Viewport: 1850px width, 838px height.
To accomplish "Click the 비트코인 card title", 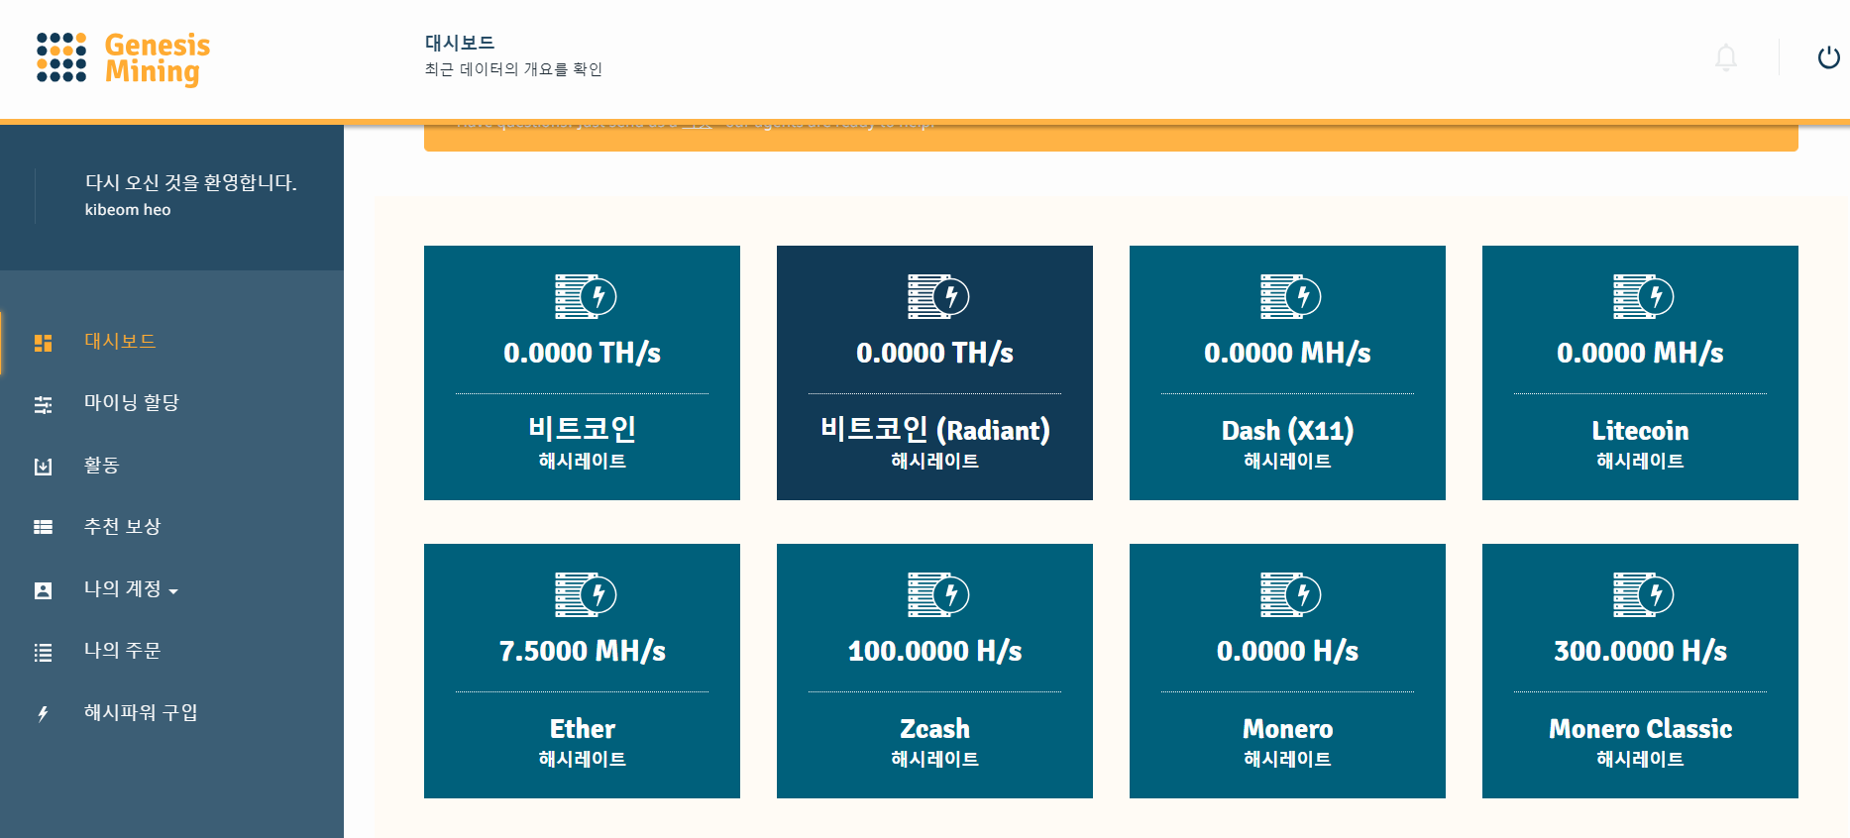I will point(583,429).
